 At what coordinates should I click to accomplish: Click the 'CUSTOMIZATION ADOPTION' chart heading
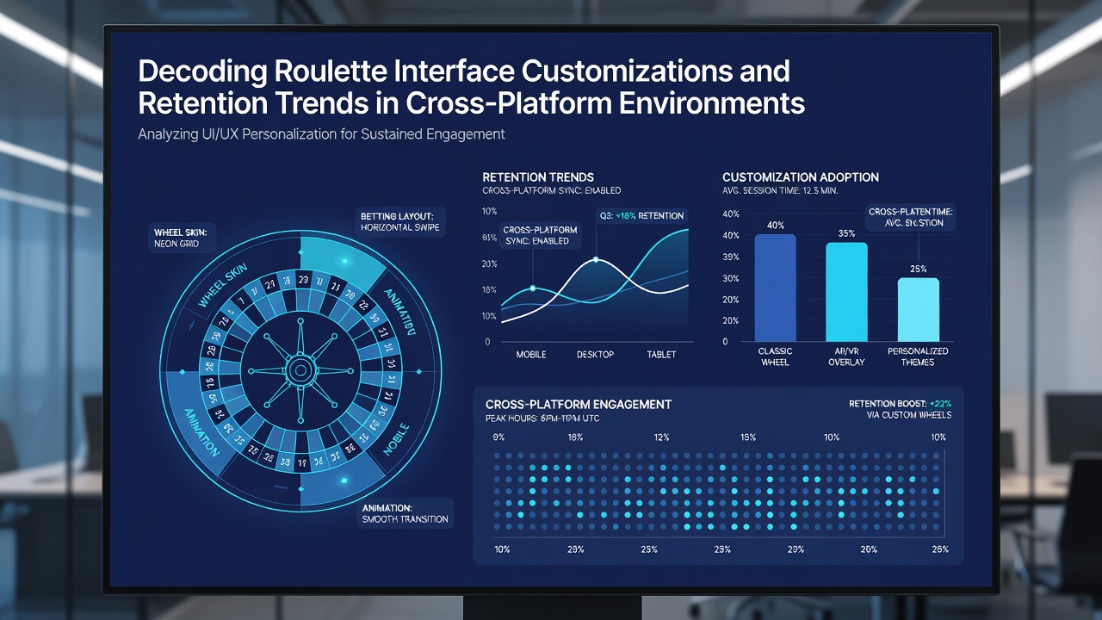click(801, 177)
